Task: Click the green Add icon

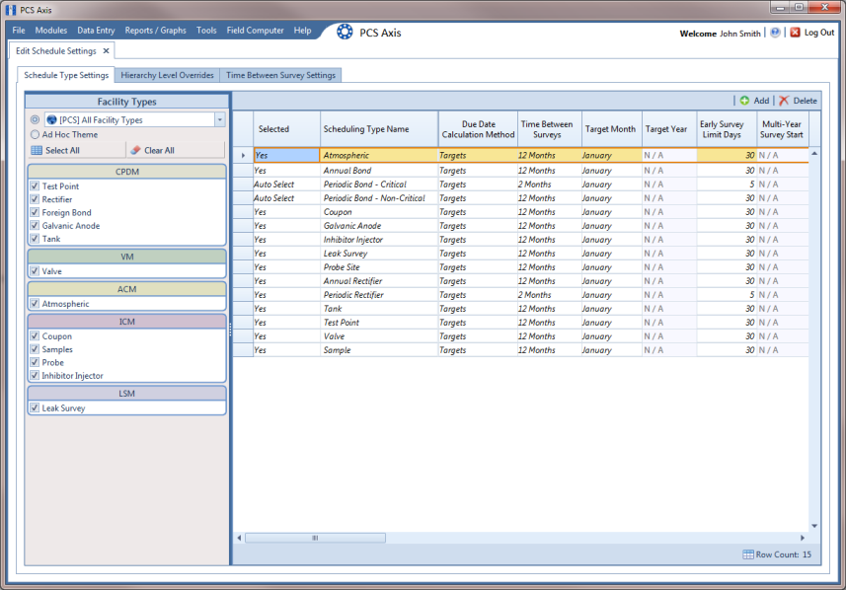Action: coord(744,101)
